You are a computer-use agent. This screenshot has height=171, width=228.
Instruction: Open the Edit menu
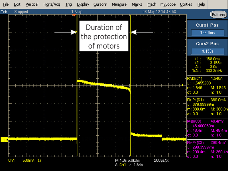pos(17,5)
